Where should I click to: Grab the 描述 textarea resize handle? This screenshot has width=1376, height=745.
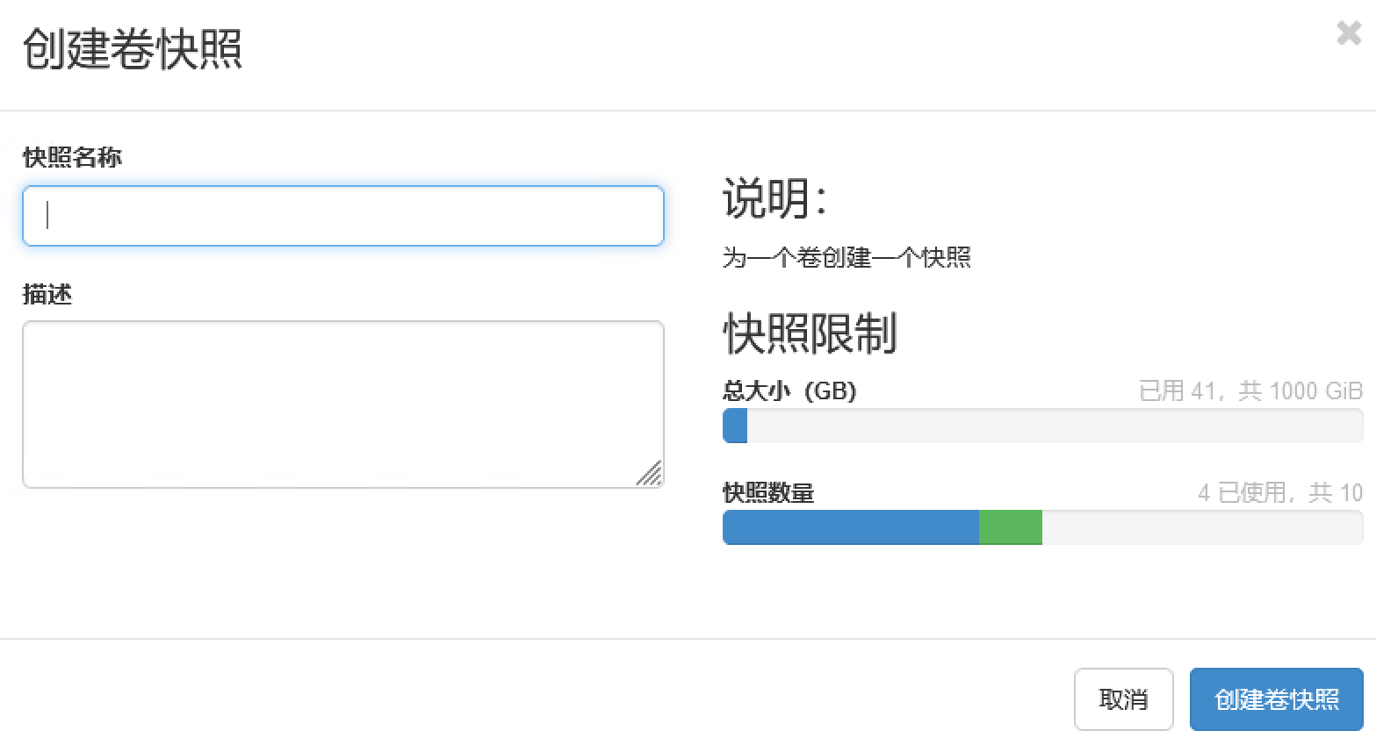(x=651, y=475)
